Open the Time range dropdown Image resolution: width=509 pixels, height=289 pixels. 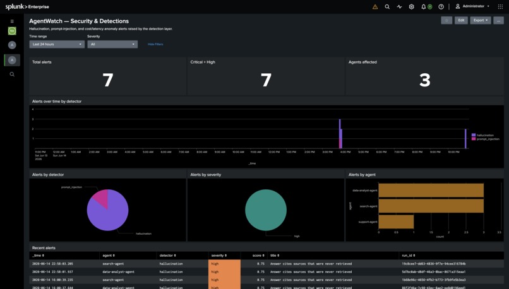[57, 44]
